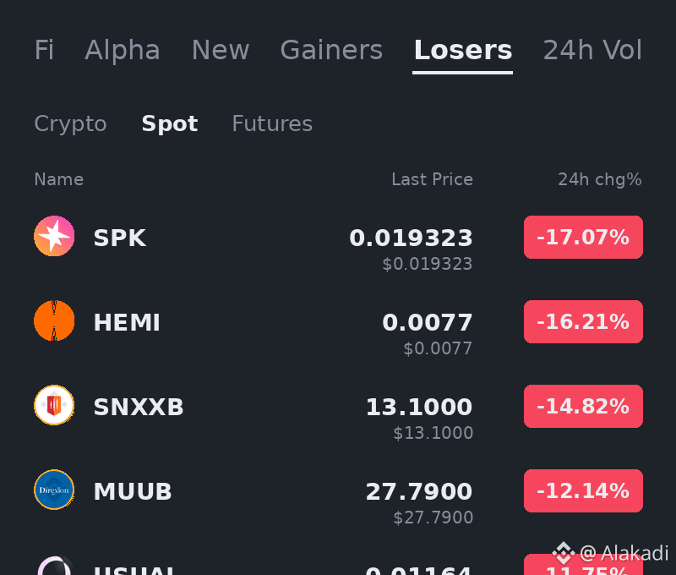Select the Losers tab
676x575 pixels.
tap(462, 50)
